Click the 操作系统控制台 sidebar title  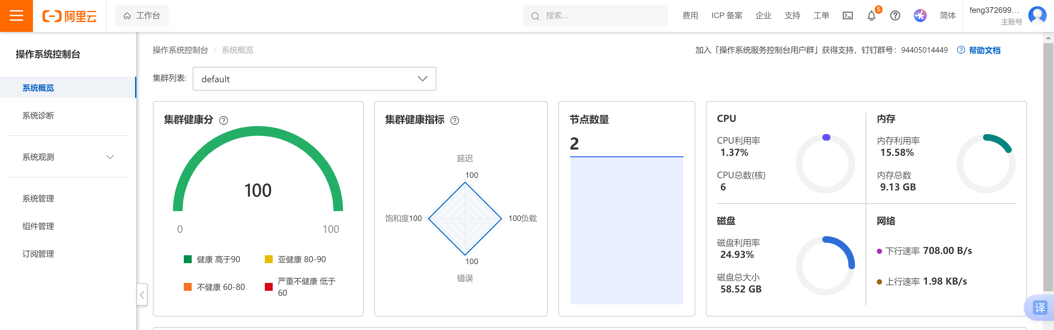[x=48, y=54]
